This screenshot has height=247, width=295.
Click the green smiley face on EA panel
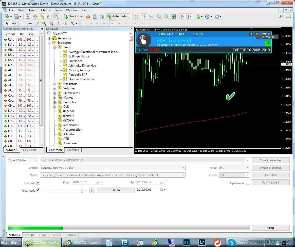pyautogui.click(x=268, y=43)
